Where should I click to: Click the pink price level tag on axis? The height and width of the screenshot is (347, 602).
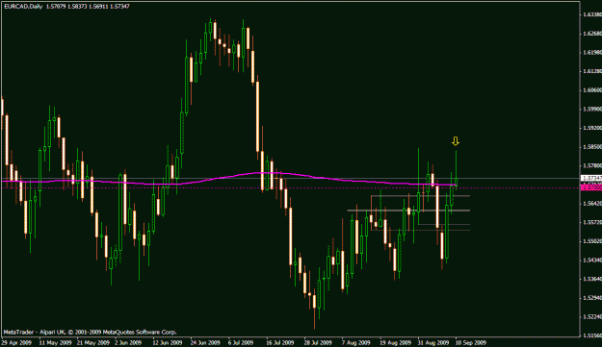591,187
